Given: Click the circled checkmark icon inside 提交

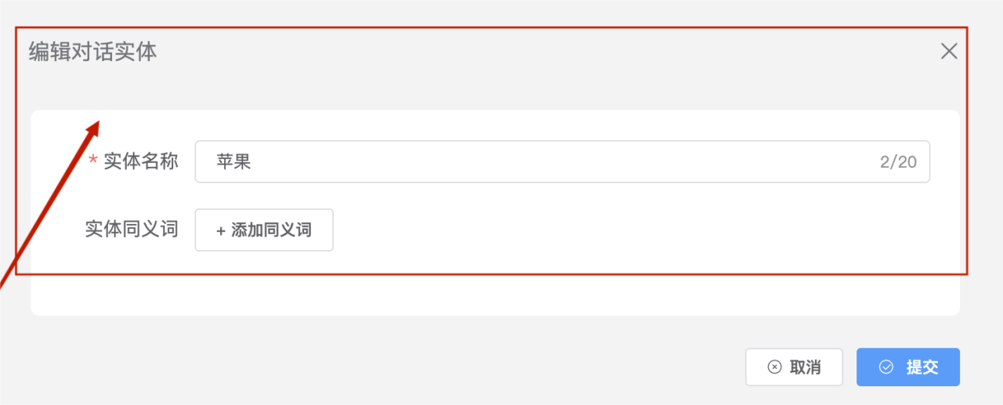Looking at the screenshot, I should (x=886, y=367).
